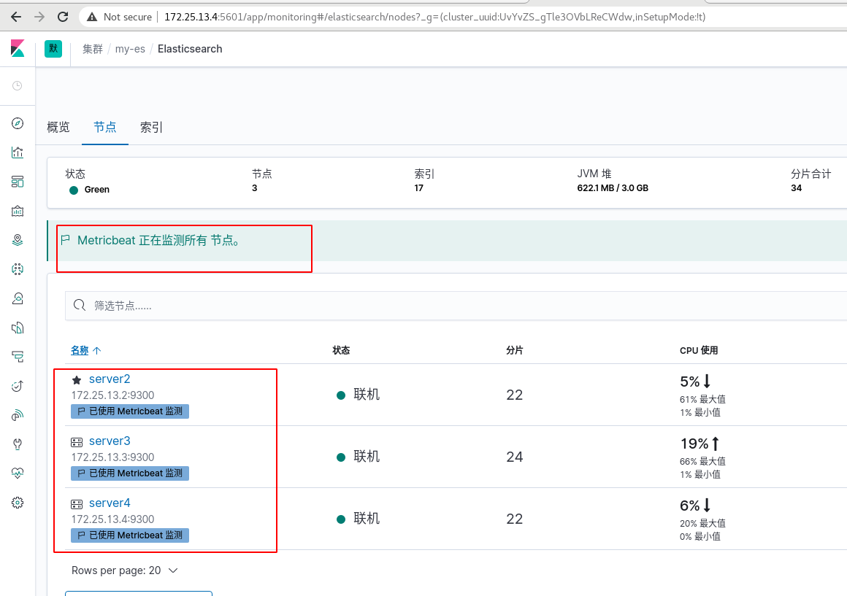This screenshot has width=847, height=596.
Task: Open APM icon in sidebar
Action: coord(18,357)
